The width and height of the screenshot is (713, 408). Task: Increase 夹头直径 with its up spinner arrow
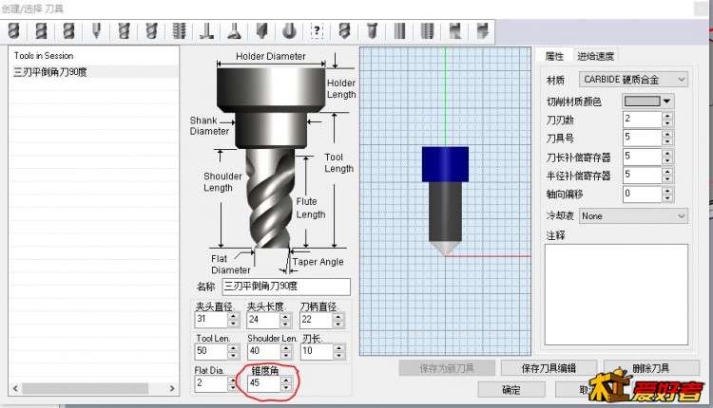[x=233, y=316]
